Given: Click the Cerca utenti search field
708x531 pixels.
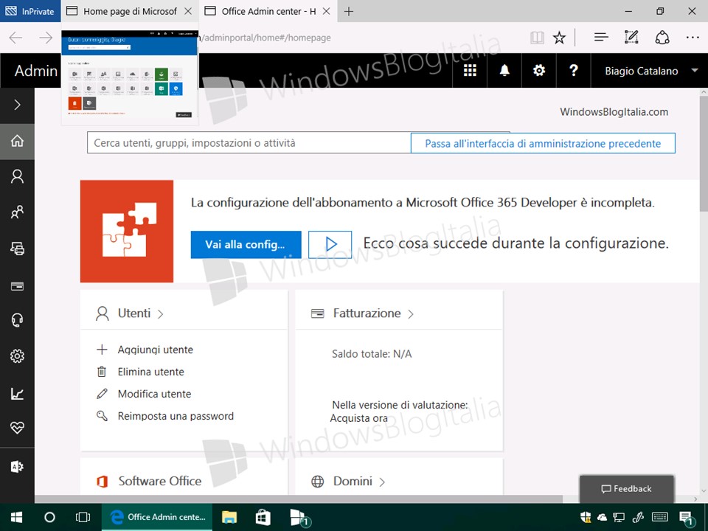Looking at the screenshot, I should [x=249, y=143].
